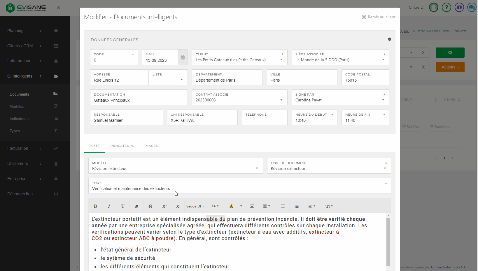Click the superscript button

[x=164, y=206]
